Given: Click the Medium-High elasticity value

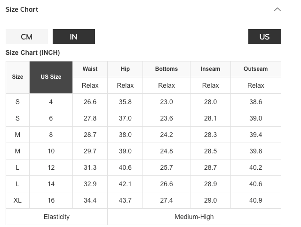Looking at the screenshot, I should point(194,217).
